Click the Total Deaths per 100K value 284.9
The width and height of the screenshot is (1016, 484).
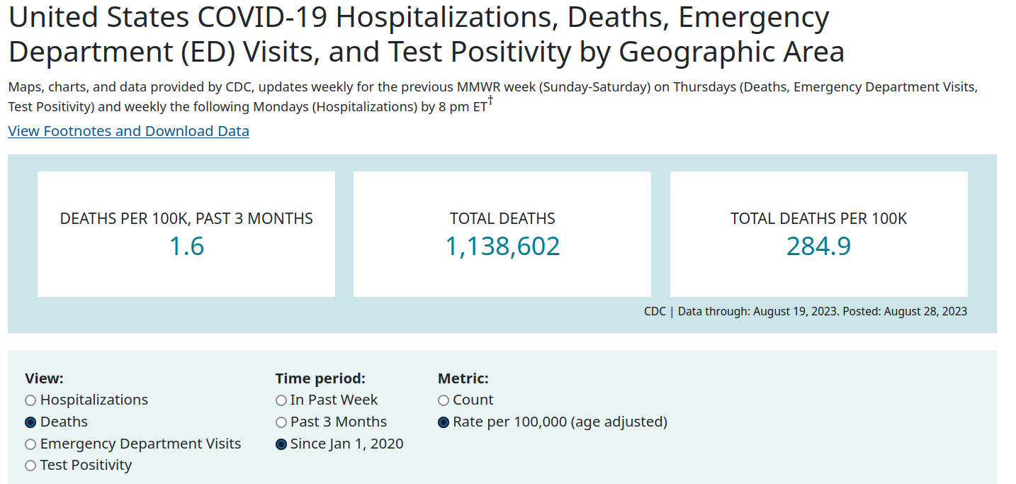tap(818, 246)
